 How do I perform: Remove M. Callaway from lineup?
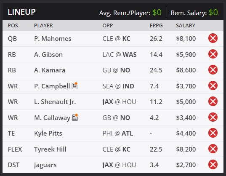(213, 117)
